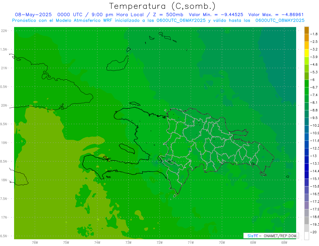319x246 pixels.
Task: Click the '20N' latitude label
Action: (4, 105)
